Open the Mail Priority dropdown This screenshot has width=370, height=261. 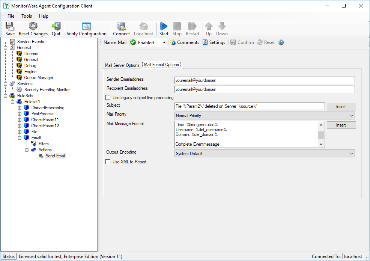(x=265, y=116)
